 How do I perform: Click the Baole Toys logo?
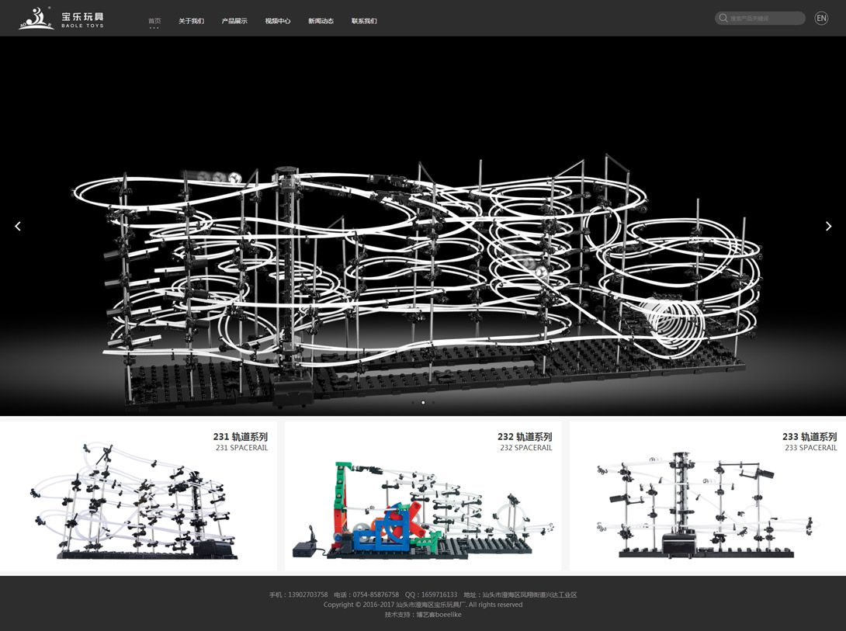click(61, 18)
